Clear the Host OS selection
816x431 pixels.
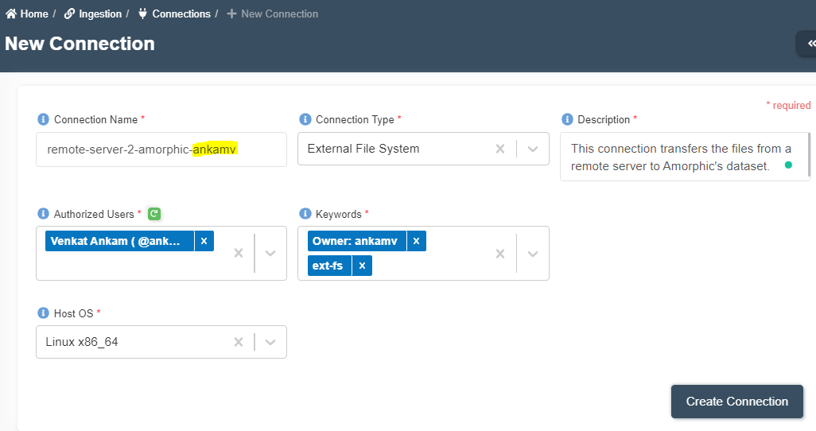tap(239, 342)
